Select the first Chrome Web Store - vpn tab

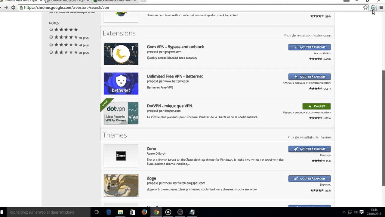tap(20, 1)
